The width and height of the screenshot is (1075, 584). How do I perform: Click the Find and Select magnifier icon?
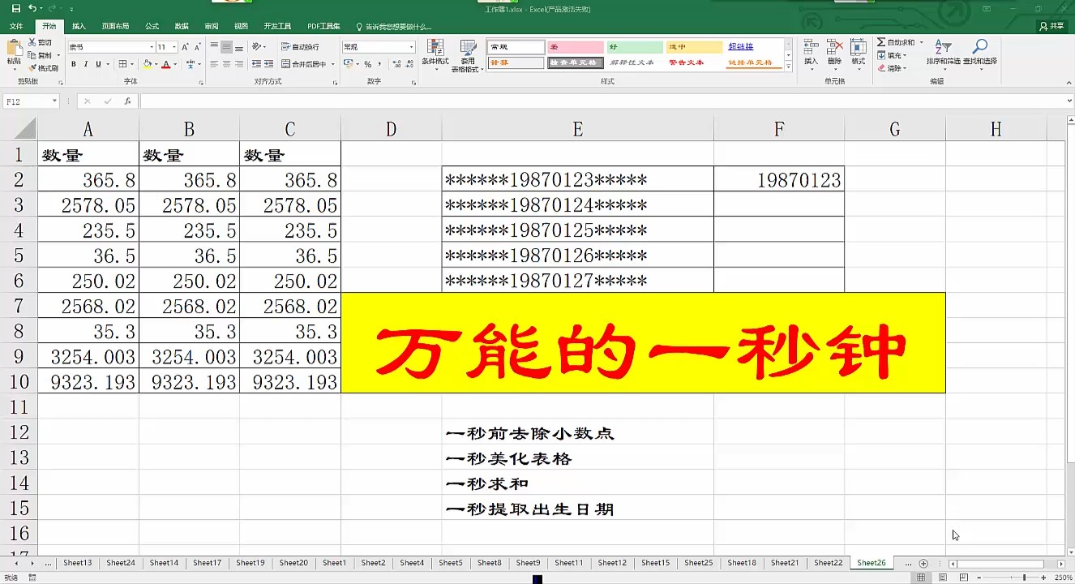click(980, 52)
